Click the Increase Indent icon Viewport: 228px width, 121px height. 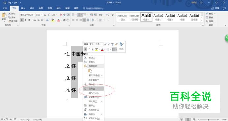pos(95,15)
